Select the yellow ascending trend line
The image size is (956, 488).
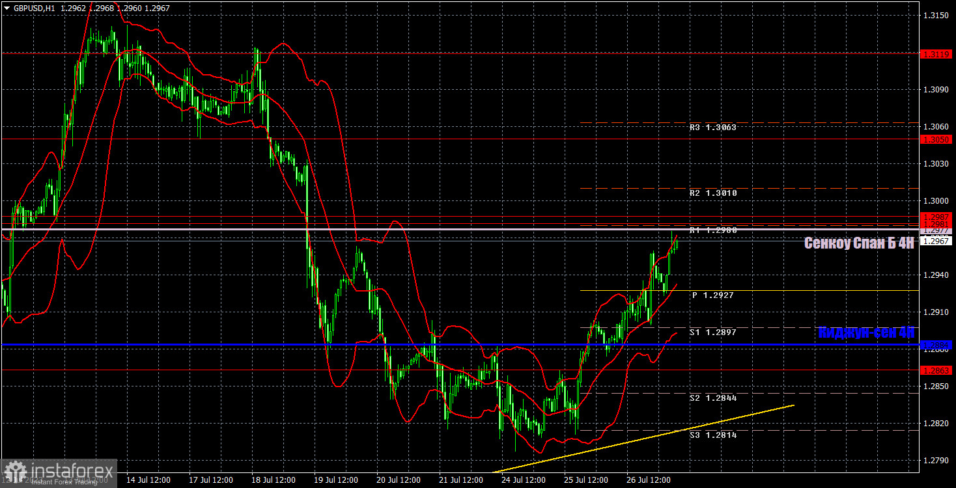tap(645, 439)
